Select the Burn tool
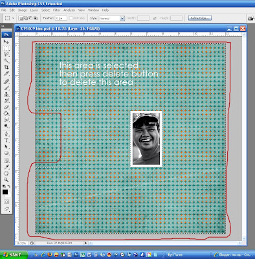The image size is (255, 259). (x=6, y=126)
